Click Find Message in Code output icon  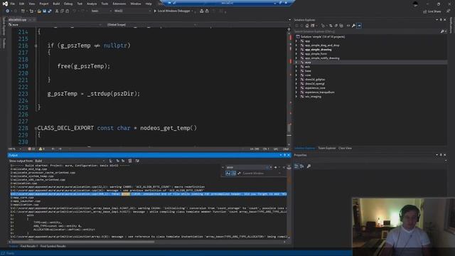[x=111, y=161]
